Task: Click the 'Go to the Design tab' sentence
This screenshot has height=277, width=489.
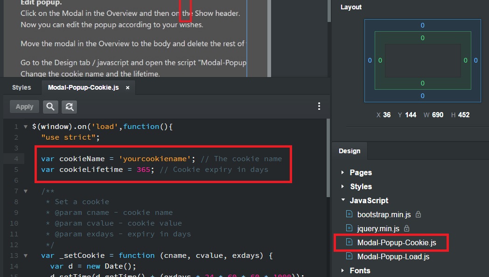Action: click(x=133, y=63)
